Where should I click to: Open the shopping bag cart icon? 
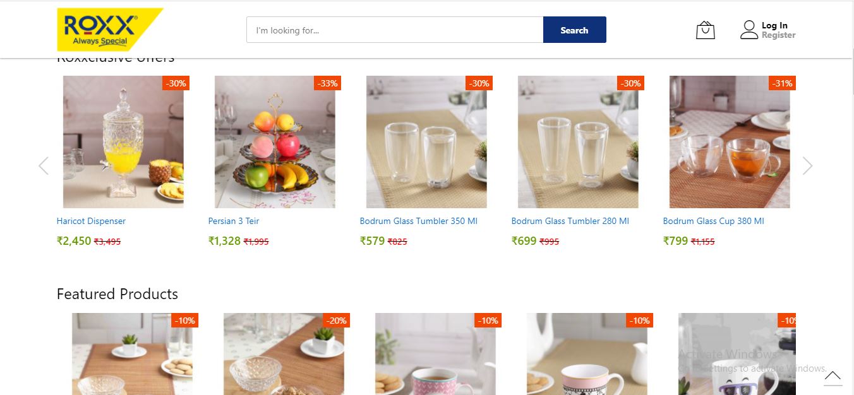705,30
